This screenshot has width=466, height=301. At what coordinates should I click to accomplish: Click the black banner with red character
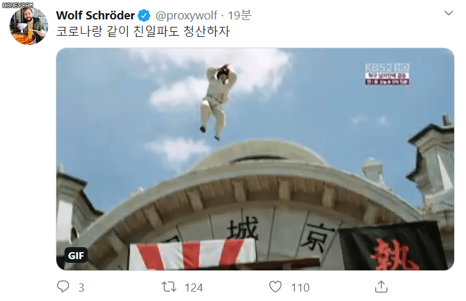pos(393,247)
